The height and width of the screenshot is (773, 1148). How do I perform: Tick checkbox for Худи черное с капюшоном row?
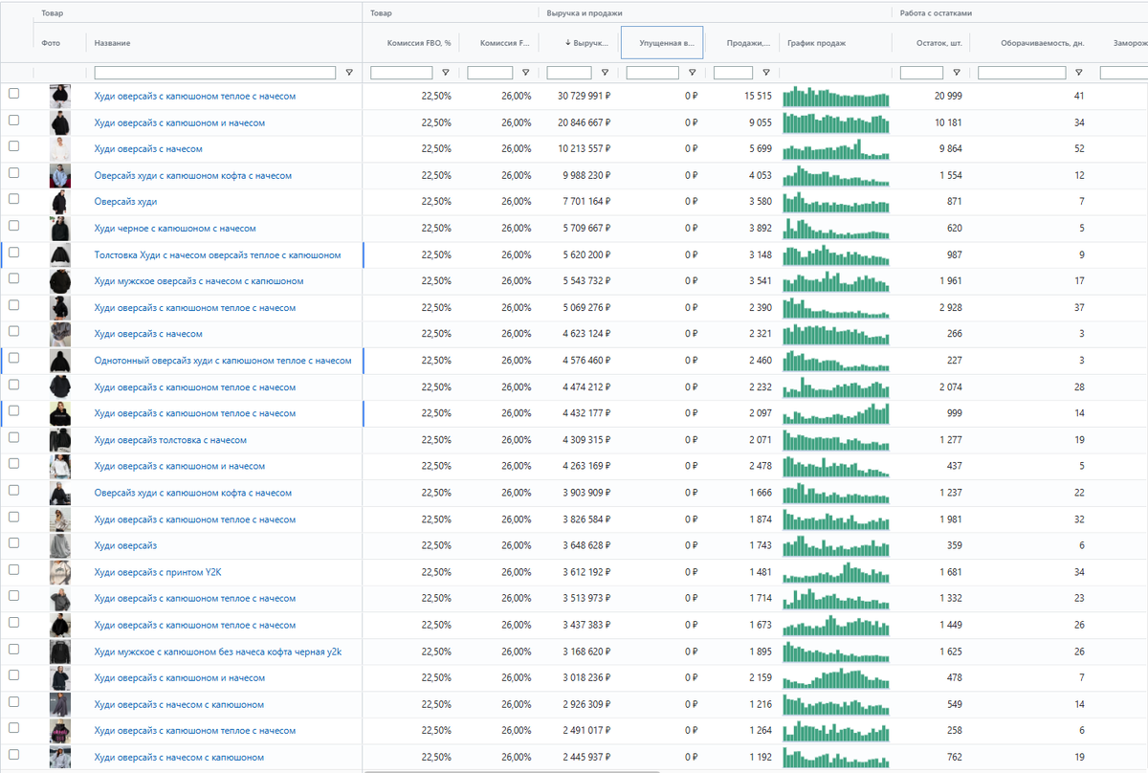tap(13, 226)
